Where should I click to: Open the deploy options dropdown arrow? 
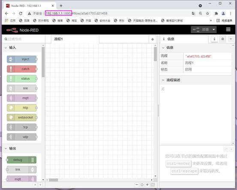click(213, 30)
